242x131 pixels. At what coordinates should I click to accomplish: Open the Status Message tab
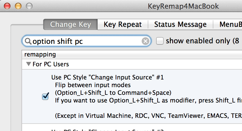[x=180, y=24]
